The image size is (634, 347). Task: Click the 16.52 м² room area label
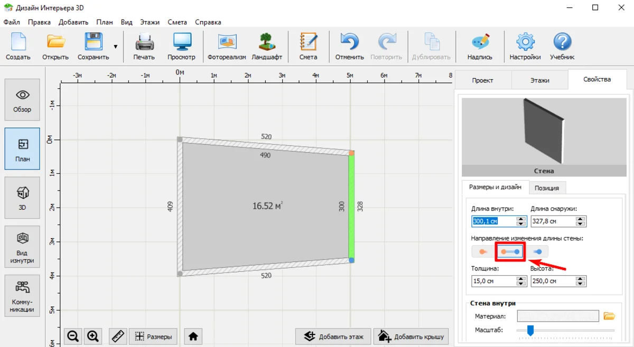[267, 205]
